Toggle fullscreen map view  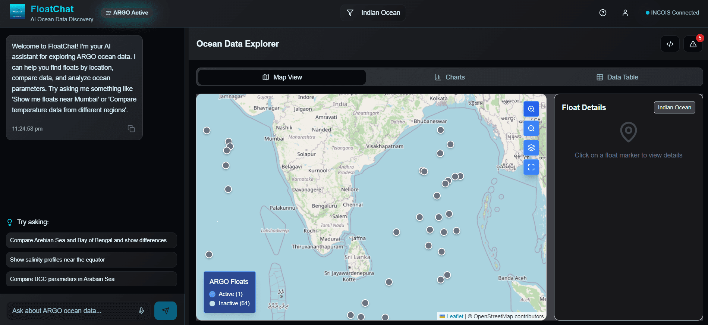(x=531, y=167)
